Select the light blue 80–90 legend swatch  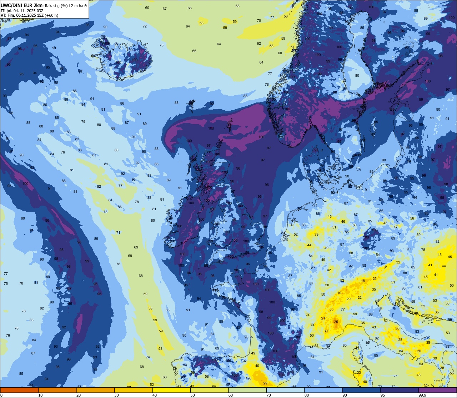click(x=323, y=390)
